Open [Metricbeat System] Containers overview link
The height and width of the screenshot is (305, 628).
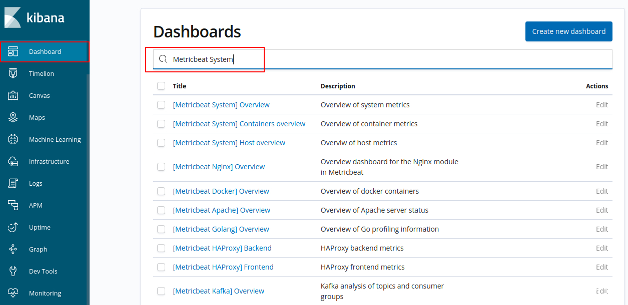click(x=239, y=124)
